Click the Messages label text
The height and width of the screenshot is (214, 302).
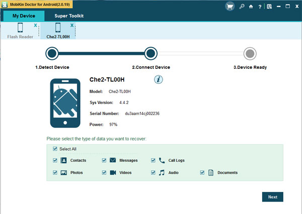tap(128, 160)
